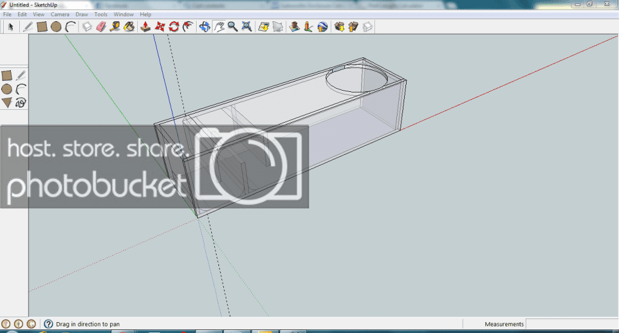Click the Pan hand tool
The height and width of the screenshot is (333, 619).
(218, 27)
